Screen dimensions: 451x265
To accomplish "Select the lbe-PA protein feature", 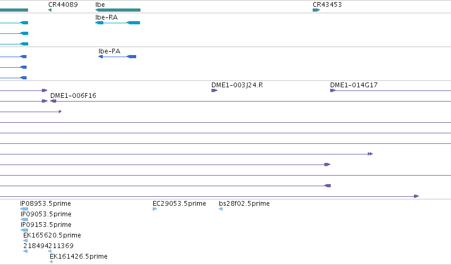I will click(x=117, y=57).
